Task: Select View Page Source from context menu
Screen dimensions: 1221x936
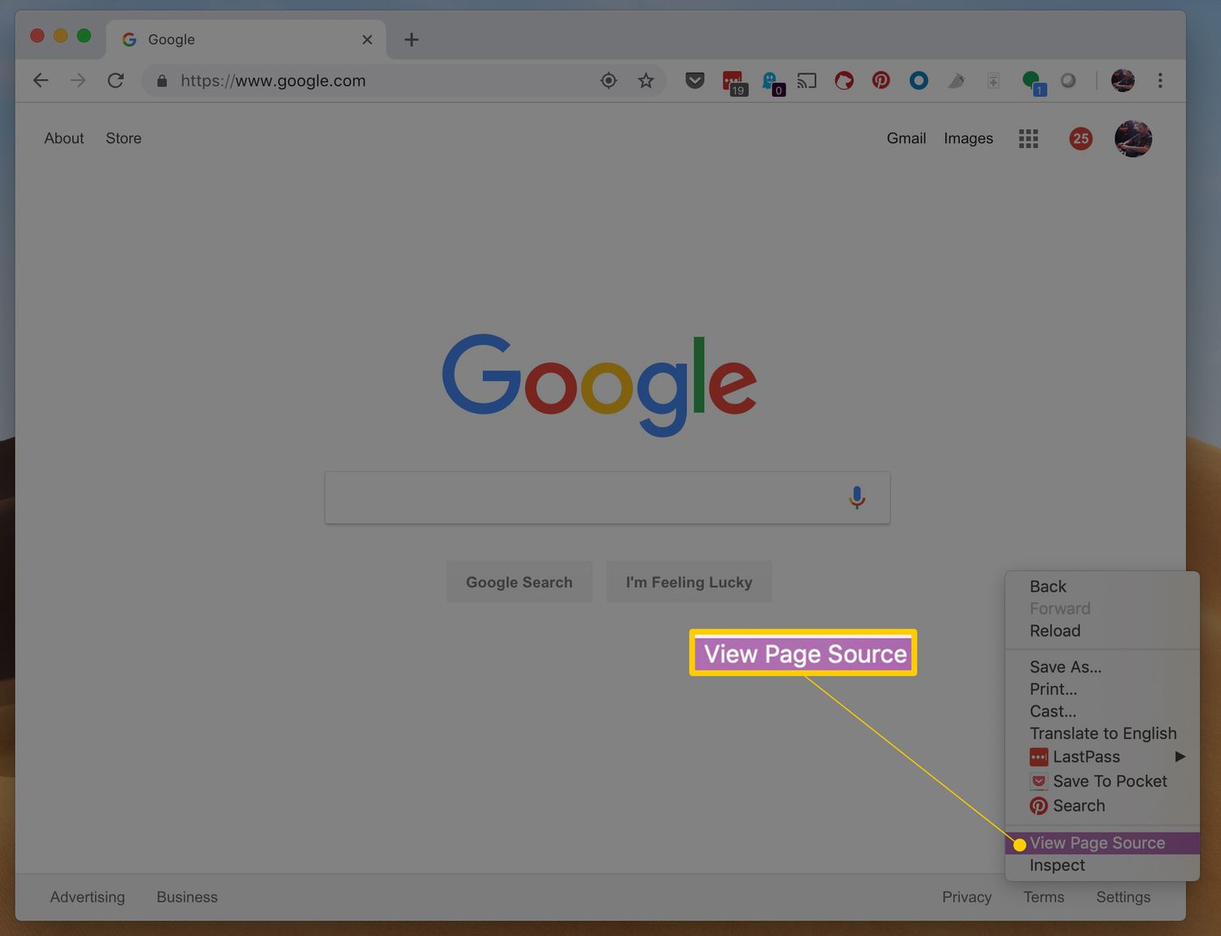Action: (1096, 842)
